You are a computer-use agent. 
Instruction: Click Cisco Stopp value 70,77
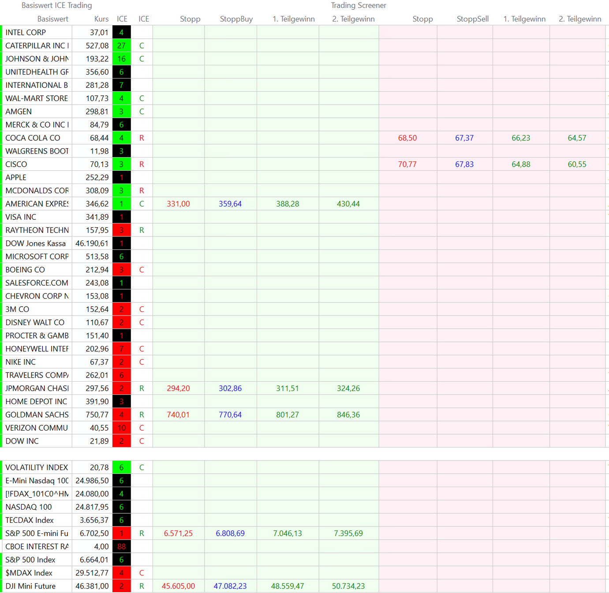pos(407,164)
